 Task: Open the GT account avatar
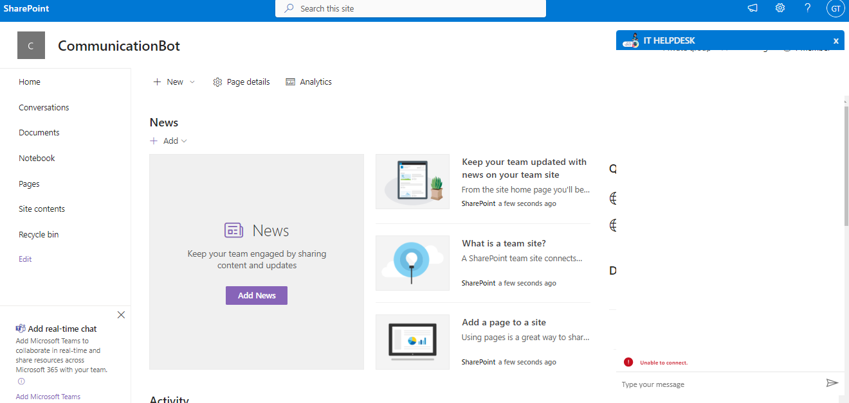tap(835, 8)
